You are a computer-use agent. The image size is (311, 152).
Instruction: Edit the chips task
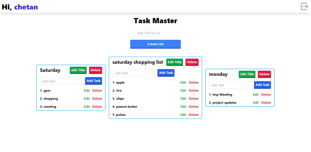[183, 98]
